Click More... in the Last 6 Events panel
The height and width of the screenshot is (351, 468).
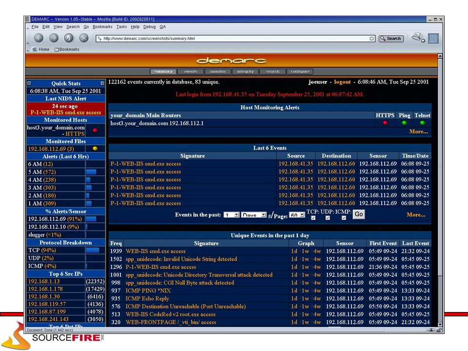click(x=416, y=214)
